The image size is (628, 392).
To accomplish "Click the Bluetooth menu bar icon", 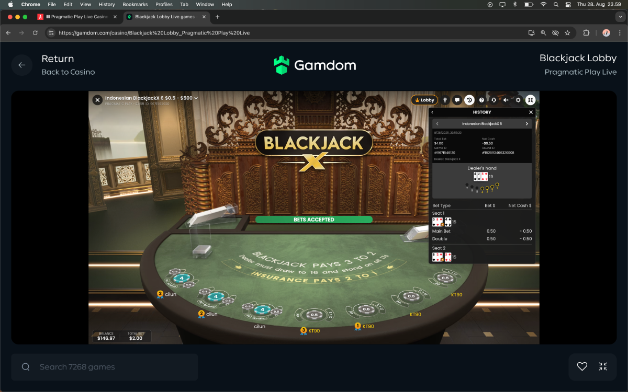I will (x=514, y=4).
